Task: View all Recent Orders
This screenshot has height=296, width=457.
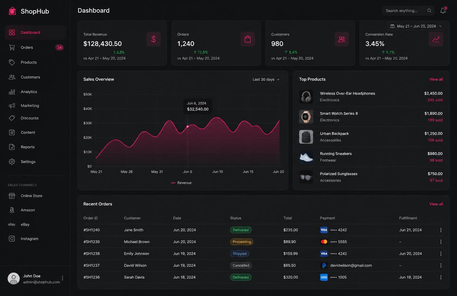Action: (x=436, y=204)
